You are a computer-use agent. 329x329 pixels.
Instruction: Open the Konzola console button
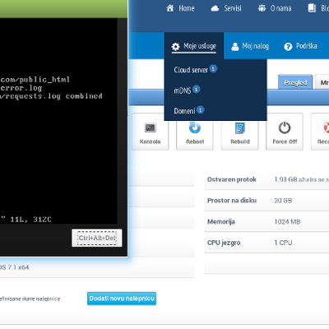click(x=150, y=132)
